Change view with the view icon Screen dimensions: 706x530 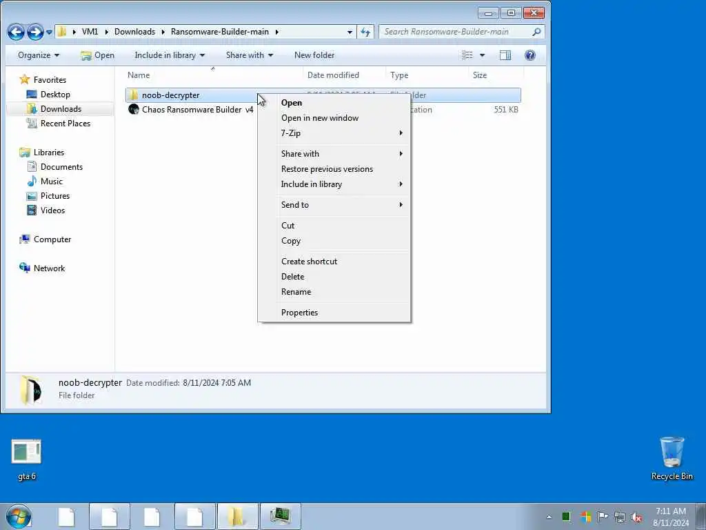coord(467,55)
